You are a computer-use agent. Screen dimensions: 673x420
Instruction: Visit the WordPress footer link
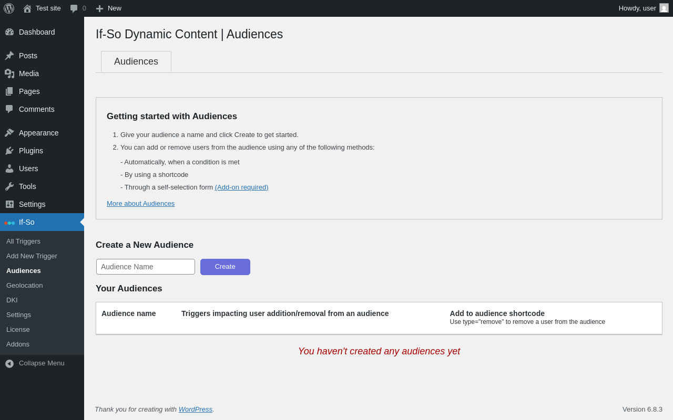coord(195,409)
